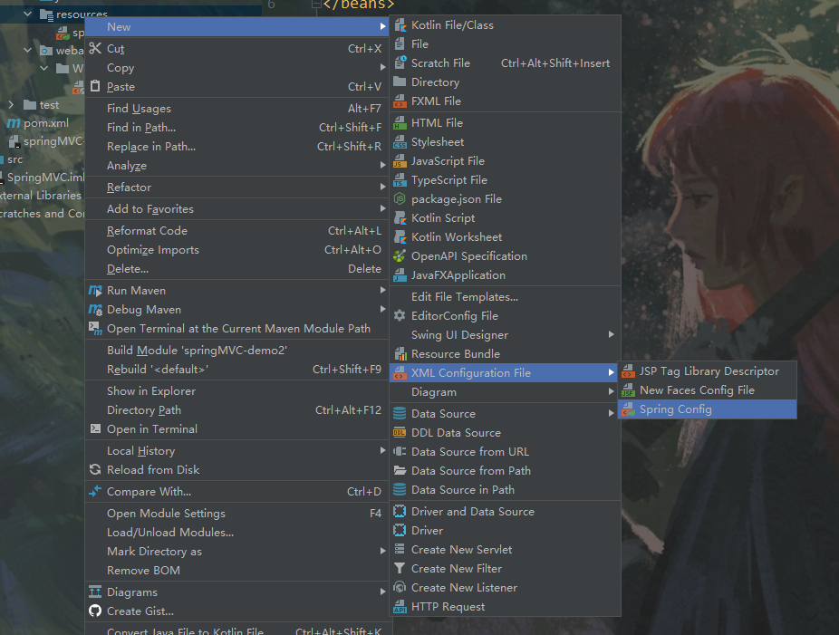Click the Create New Filter funnel icon
The width and height of the screenshot is (839, 635).
(x=400, y=568)
